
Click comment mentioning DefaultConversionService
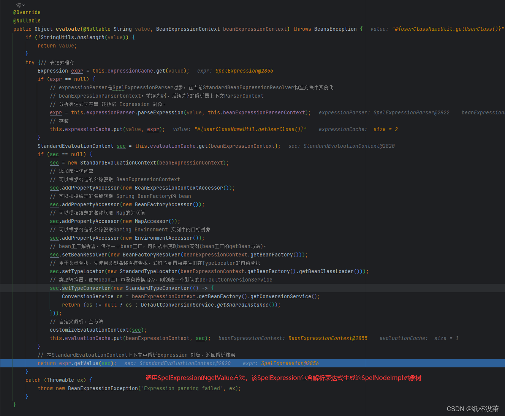tap(161, 280)
